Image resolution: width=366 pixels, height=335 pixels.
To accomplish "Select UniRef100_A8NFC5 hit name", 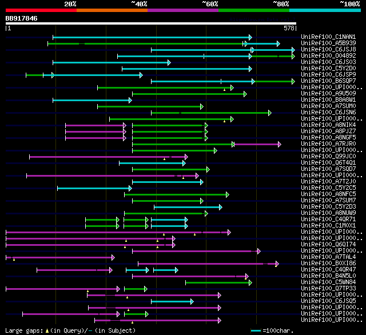I will point(328,194).
